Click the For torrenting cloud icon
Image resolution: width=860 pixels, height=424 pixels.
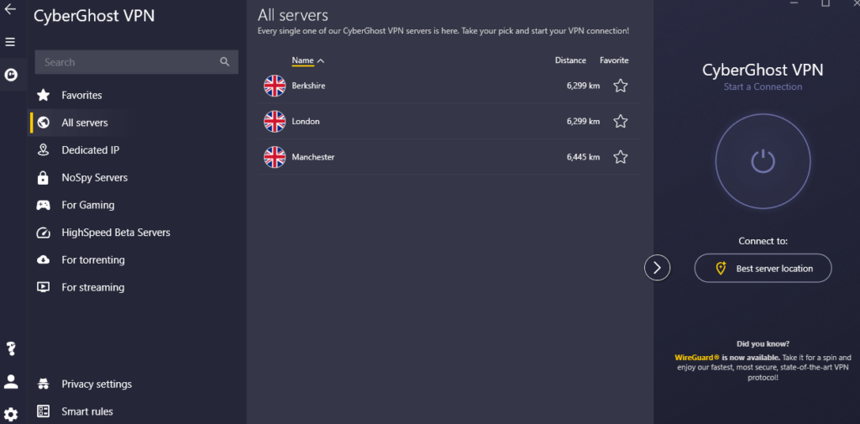[x=44, y=260]
